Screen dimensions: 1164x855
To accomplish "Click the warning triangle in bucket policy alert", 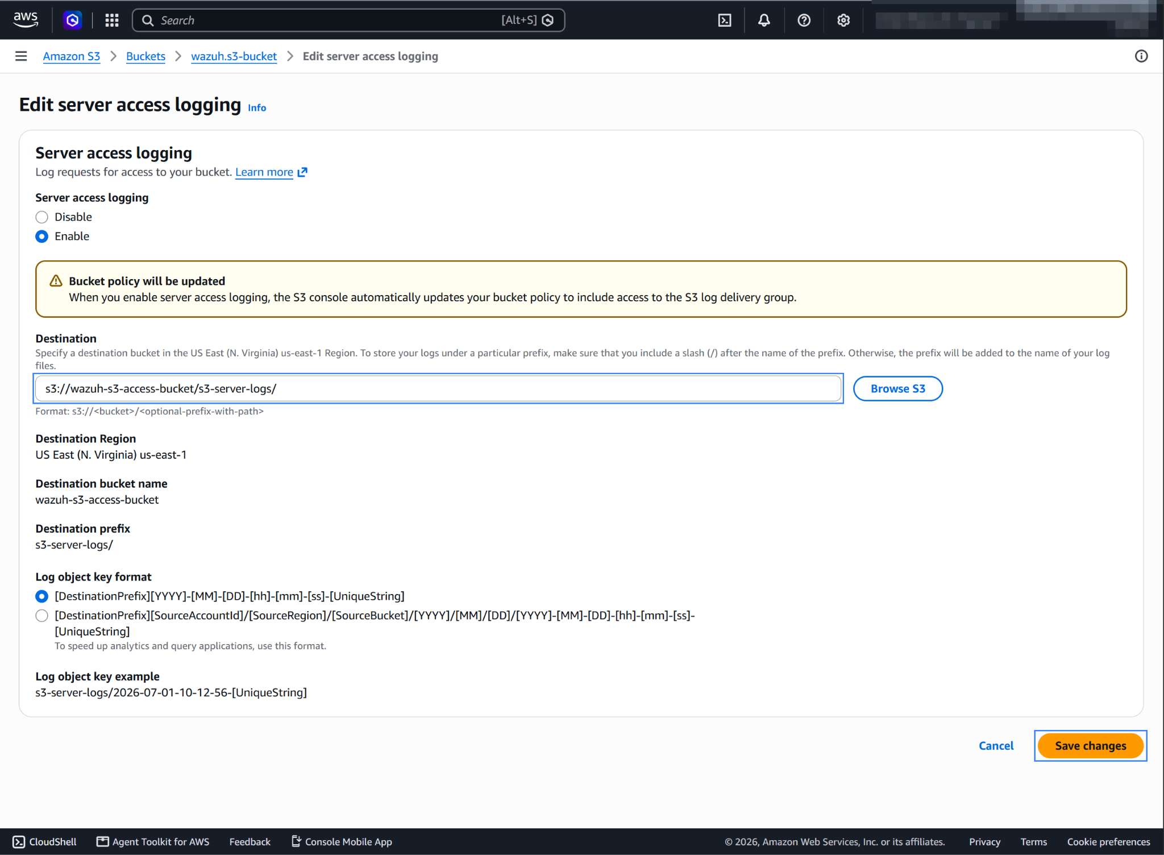I will click(56, 281).
